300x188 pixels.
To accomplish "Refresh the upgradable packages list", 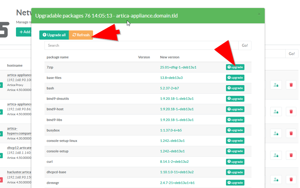I will tap(81, 35).
